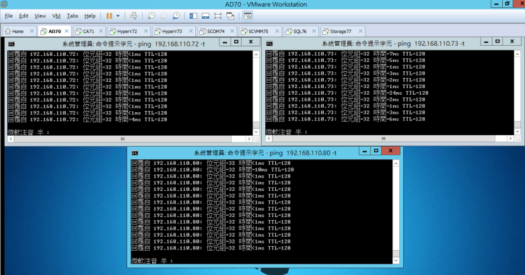Toggle the library sidebar view icon

pos(195,15)
